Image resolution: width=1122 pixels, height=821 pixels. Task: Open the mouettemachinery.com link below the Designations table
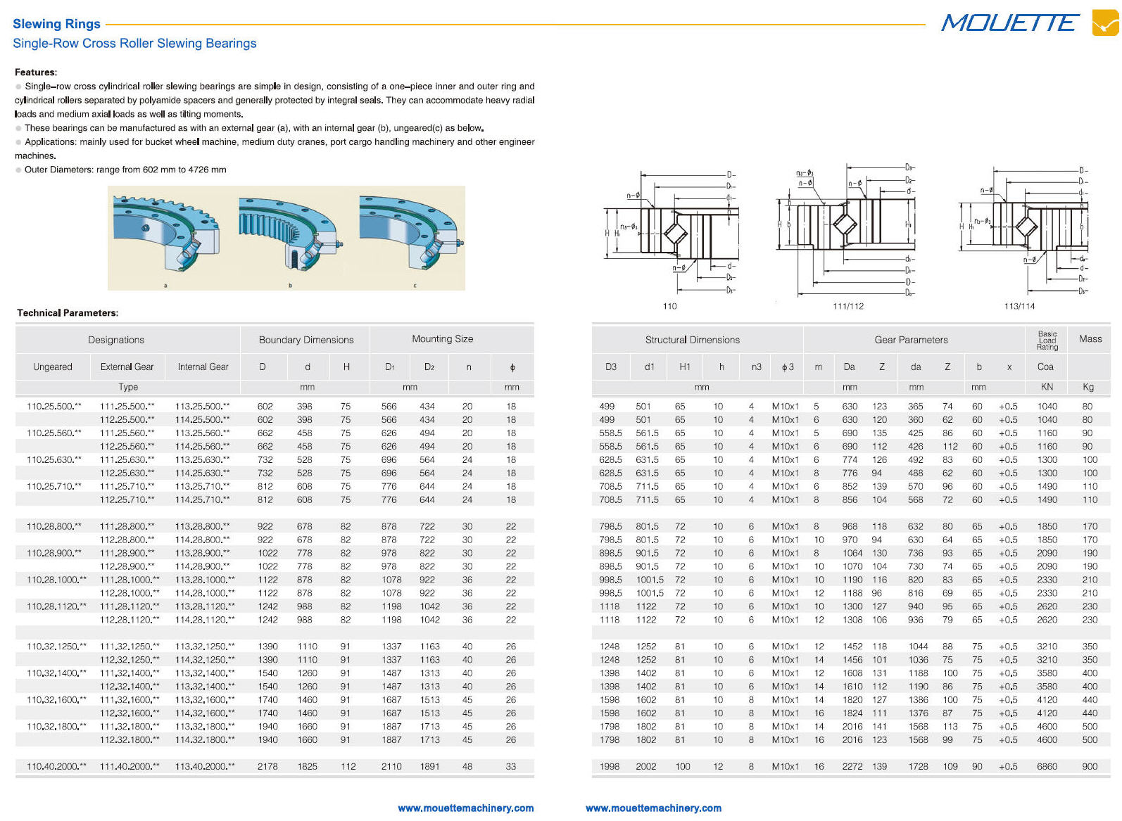pos(466,808)
